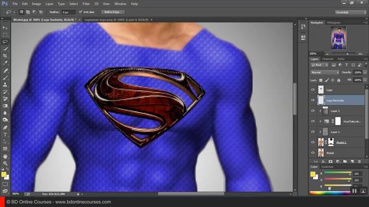Click the Refine Edge button
This screenshot has width=369, height=207.
pos(113,12)
